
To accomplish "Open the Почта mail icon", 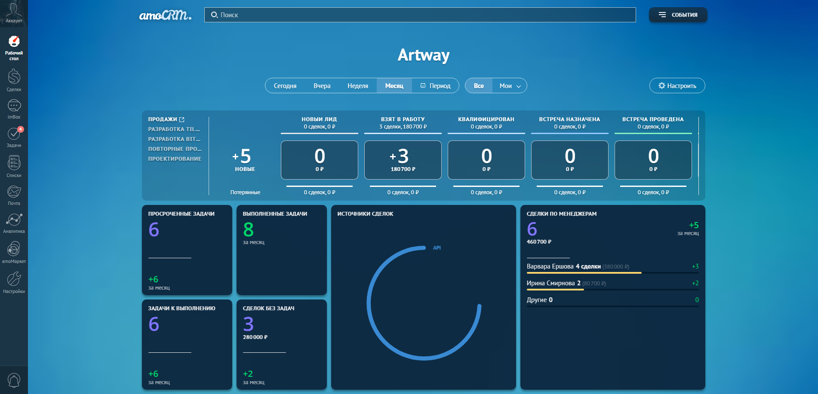I will (x=14, y=195).
